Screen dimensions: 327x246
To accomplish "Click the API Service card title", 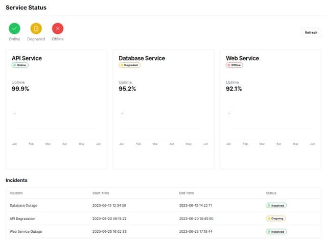I will (x=27, y=58).
